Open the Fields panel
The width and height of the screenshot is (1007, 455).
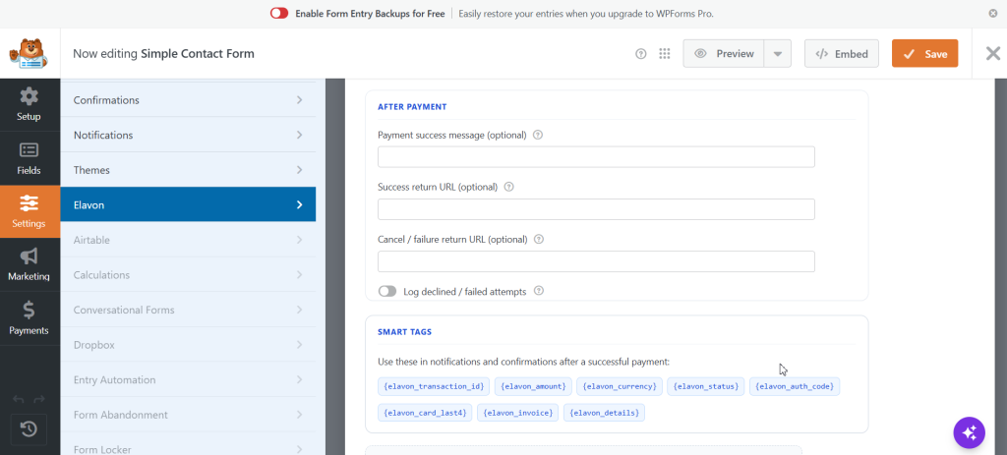(x=30, y=158)
